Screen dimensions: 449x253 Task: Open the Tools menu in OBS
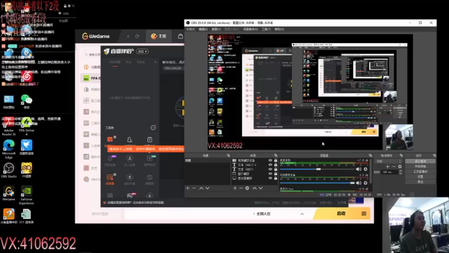(x=266, y=29)
